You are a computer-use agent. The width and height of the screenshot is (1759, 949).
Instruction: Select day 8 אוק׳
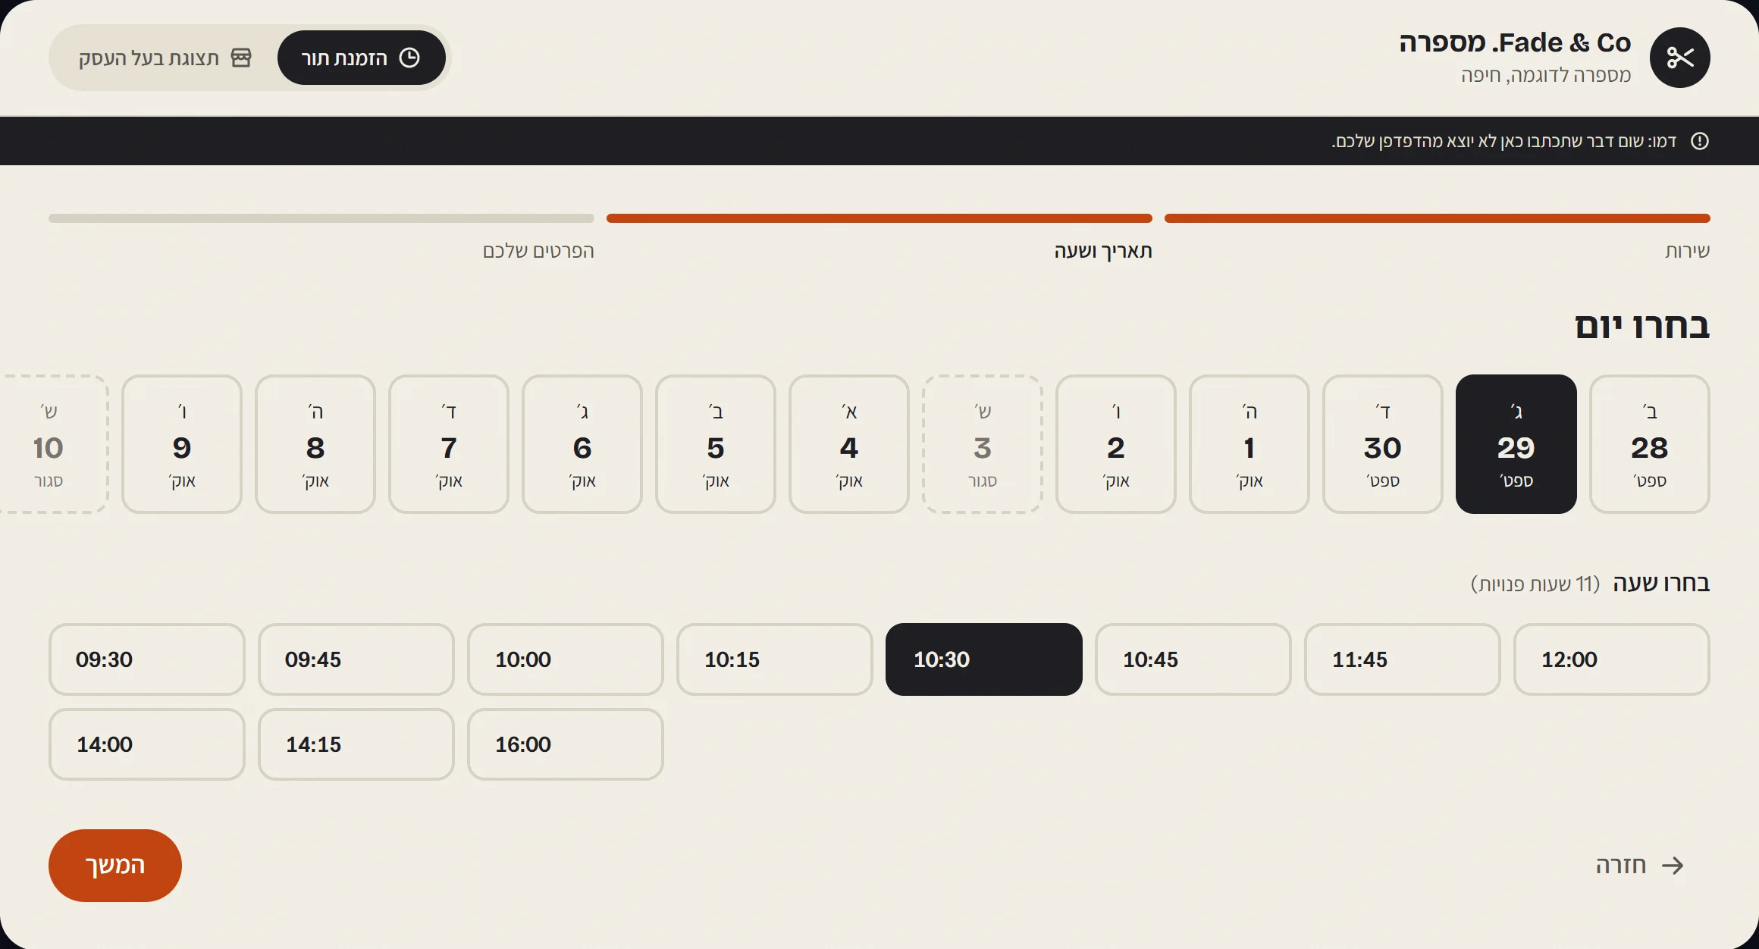click(315, 444)
